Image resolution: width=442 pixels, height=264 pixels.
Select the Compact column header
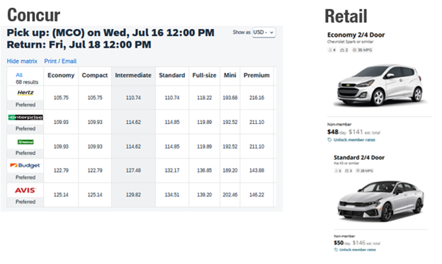pyautogui.click(x=95, y=75)
